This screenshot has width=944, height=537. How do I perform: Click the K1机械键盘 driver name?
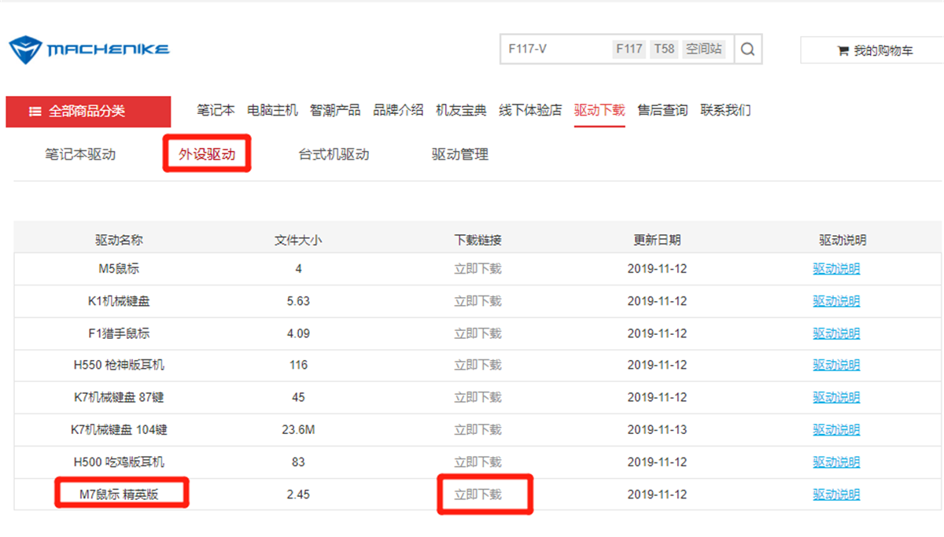[x=119, y=301]
